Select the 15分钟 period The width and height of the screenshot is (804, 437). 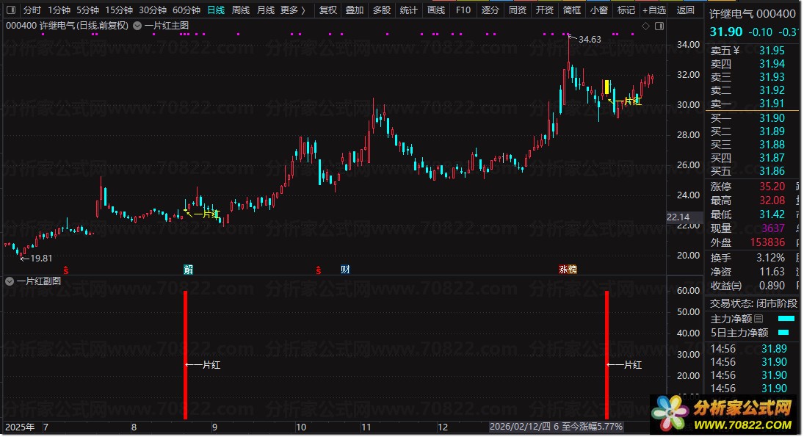click(119, 10)
